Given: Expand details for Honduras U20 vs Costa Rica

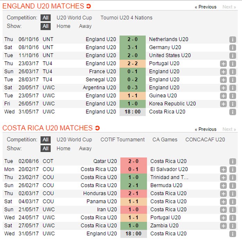Looking at the screenshot, I should 223,193.
